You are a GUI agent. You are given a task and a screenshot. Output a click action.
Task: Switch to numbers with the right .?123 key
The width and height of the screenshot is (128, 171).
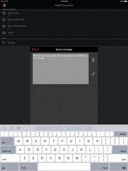(100, 167)
